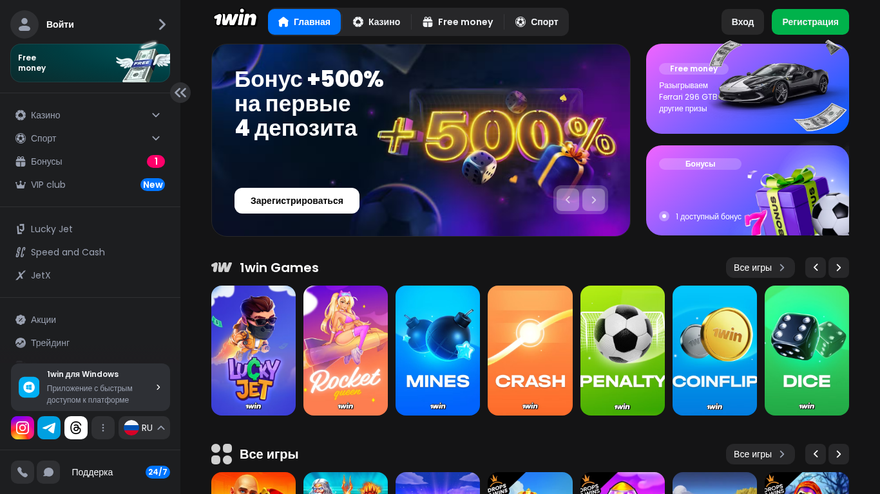Click the phone support icon
This screenshot has width=880, height=494.
point(23,472)
